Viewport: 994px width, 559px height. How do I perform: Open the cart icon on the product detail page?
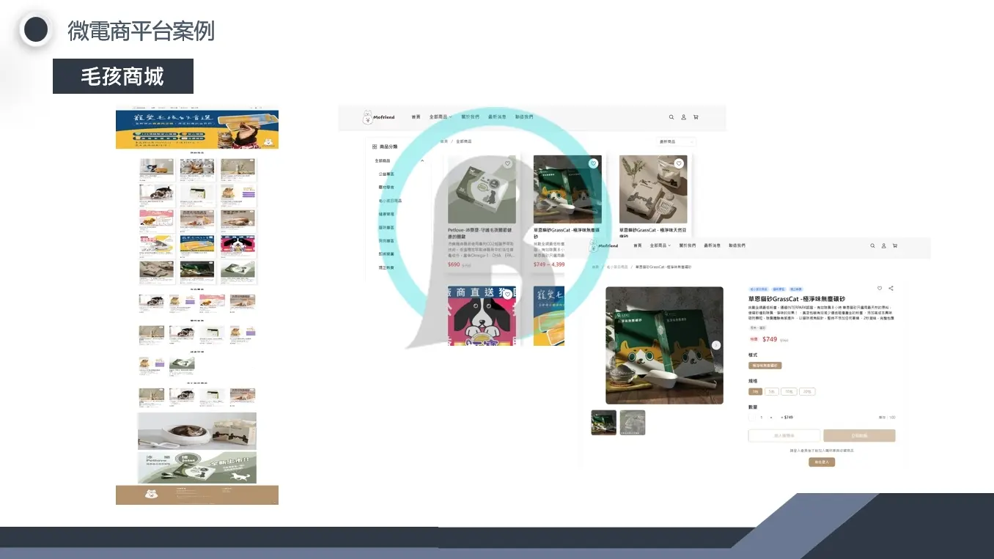(x=895, y=246)
